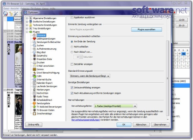Select the I18N plugin icon
The width and height of the screenshot is (193, 140).
[x=34, y=76]
